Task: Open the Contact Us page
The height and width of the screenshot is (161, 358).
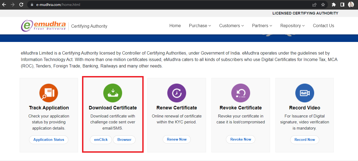Action: click(324, 26)
